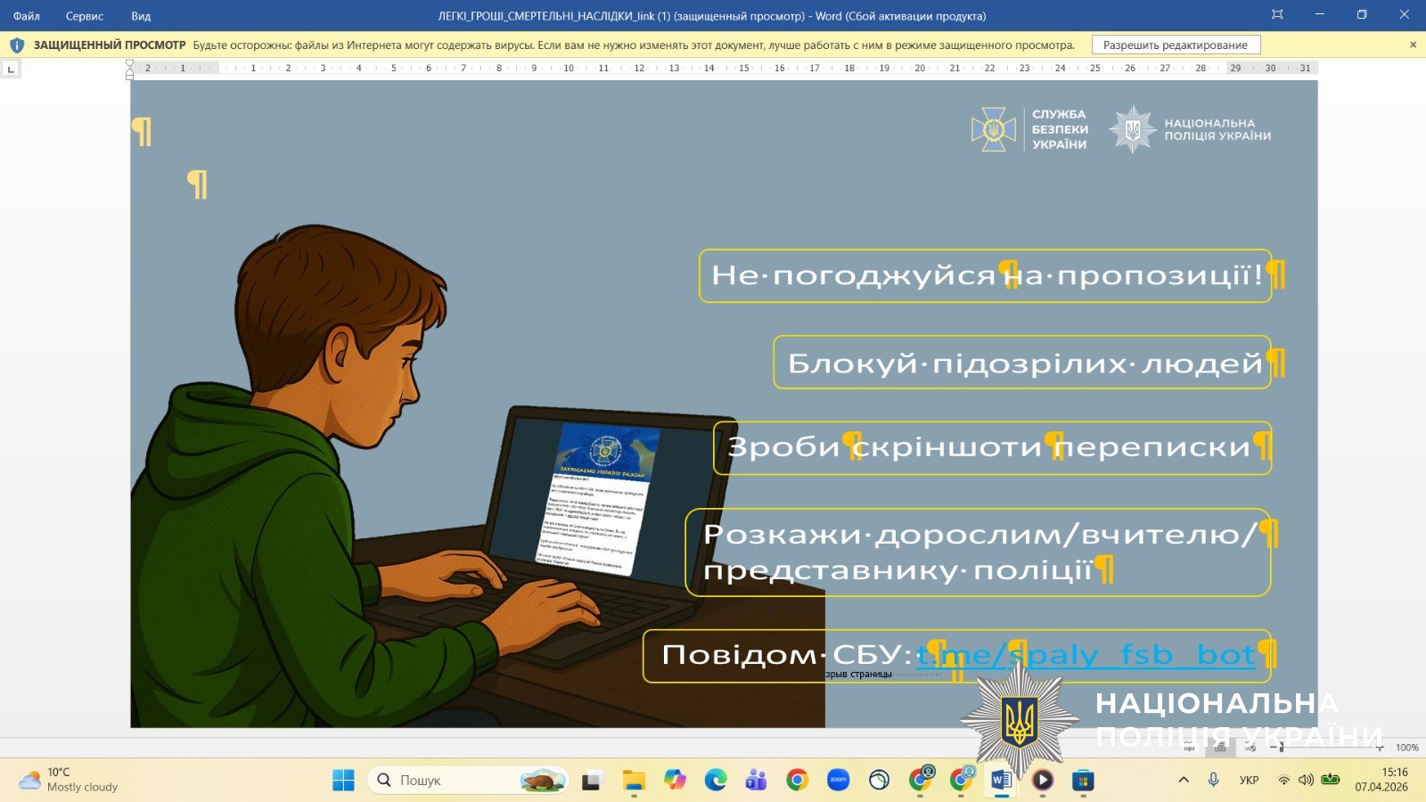Open the Сервис menu
The image size is (1426, 802).
click(x=85, y=16)
